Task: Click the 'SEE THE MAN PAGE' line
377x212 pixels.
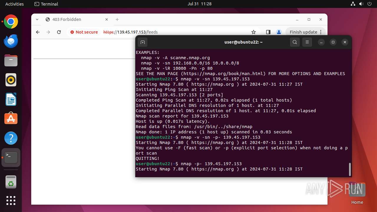Action: (x=240, y=74)
